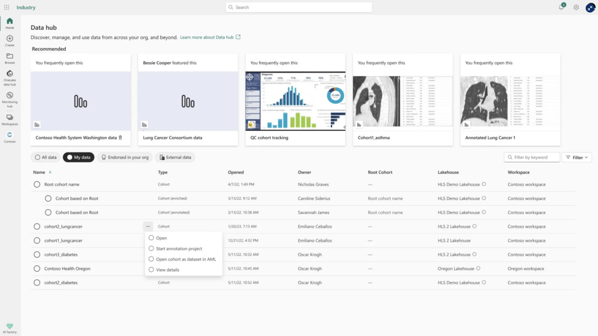Open Browse folder in sidebar
The image size is (598, 336).
point(10,59)
